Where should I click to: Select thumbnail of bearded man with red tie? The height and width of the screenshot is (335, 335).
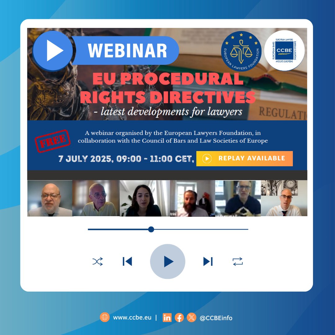coord(193,198)
